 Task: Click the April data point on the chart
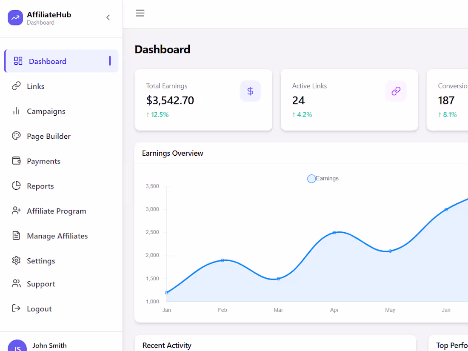[334, 232]
